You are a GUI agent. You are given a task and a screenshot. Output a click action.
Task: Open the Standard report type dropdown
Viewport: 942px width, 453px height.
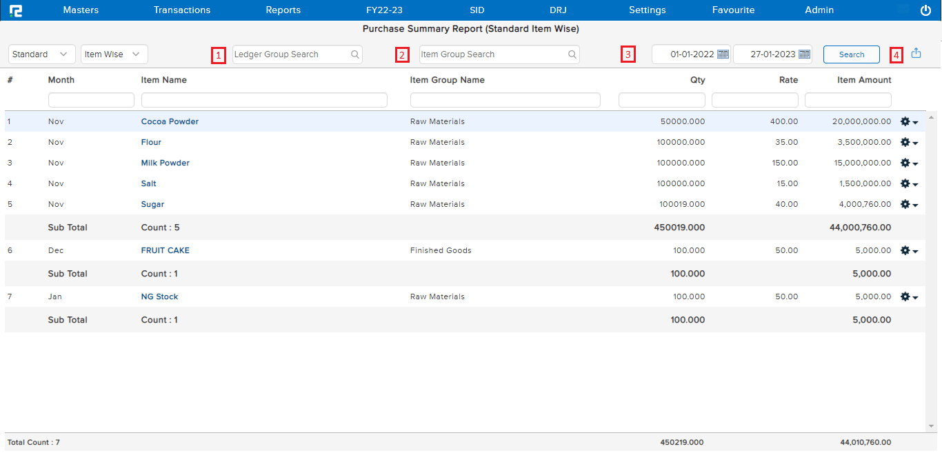coord(41,54)
